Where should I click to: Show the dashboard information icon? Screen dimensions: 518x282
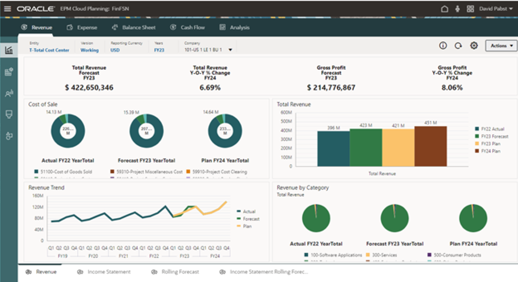tap(443, 46)
